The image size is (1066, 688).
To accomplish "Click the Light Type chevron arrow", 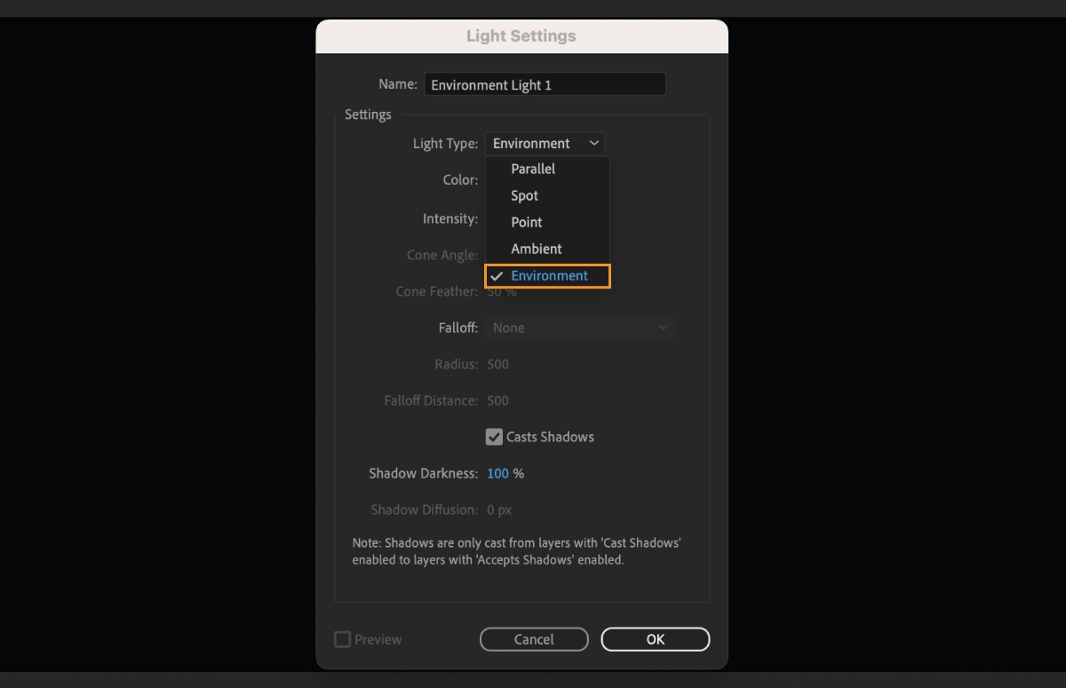I will click(595, 143).
